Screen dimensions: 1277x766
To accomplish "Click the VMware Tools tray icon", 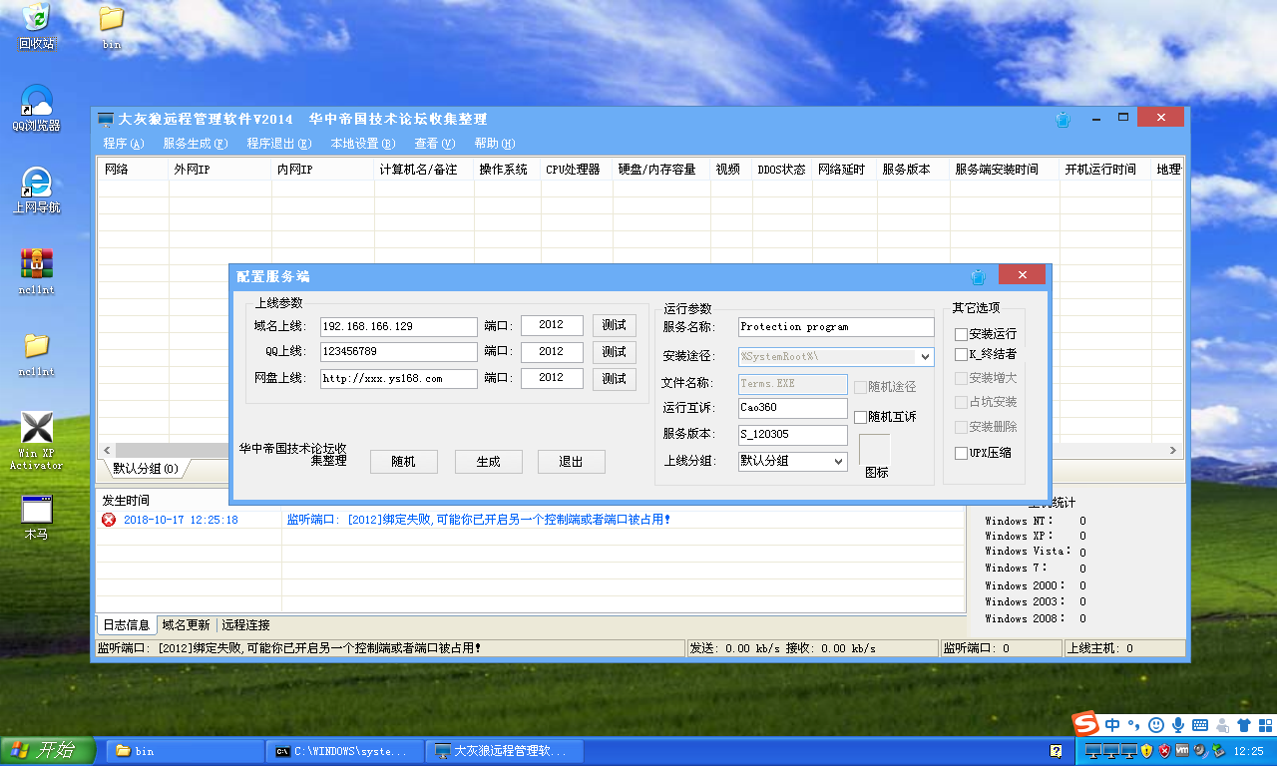I will [x=1182, y=750].
